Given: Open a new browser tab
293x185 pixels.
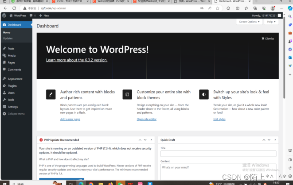Looking at the screenshot, I should point(256,1).
